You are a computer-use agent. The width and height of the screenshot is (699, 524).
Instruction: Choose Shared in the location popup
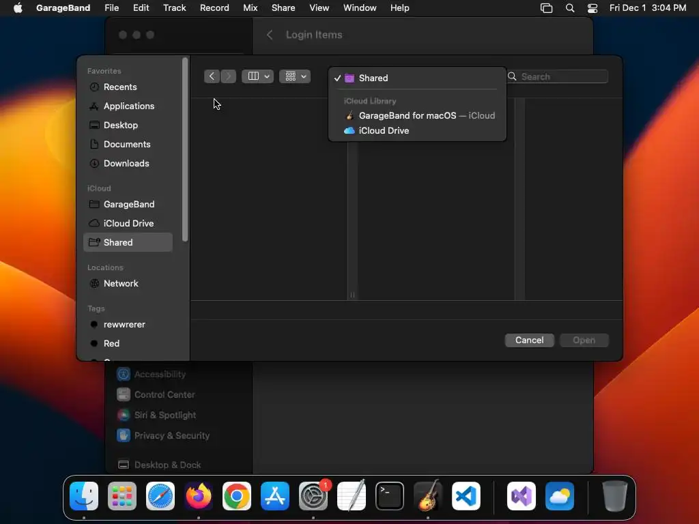417,78
